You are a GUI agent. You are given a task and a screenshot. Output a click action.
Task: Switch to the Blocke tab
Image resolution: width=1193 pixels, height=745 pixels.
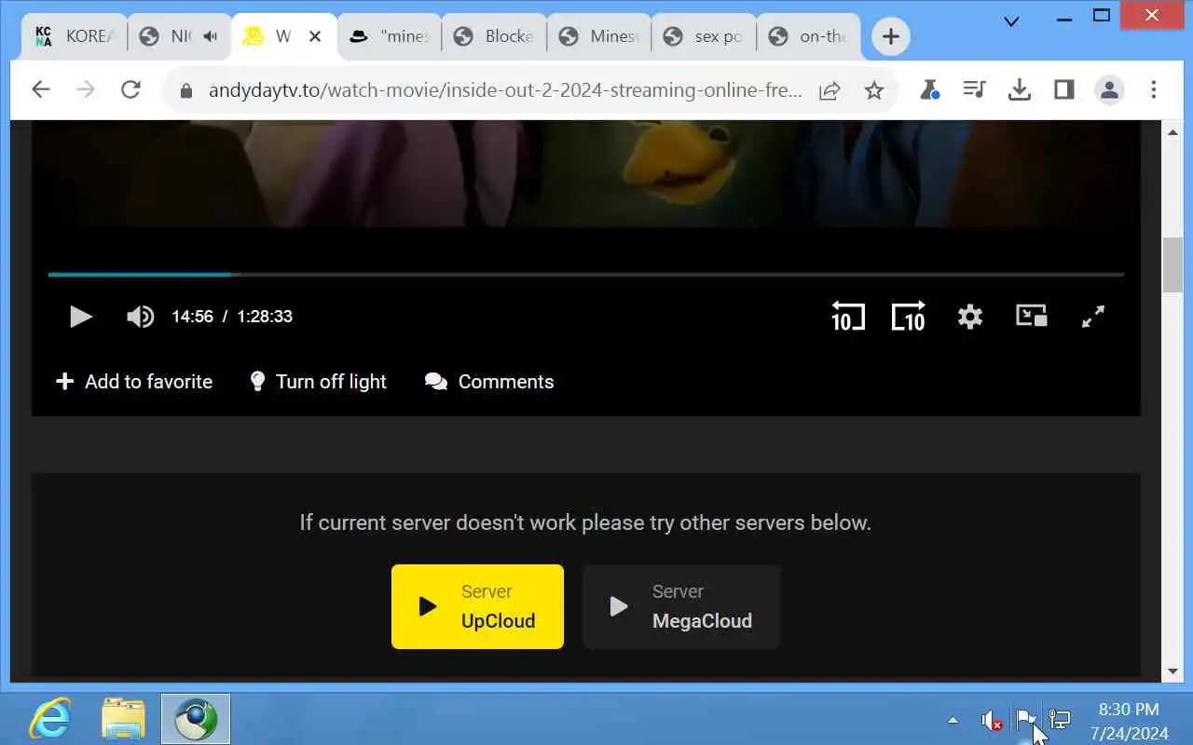494,36
